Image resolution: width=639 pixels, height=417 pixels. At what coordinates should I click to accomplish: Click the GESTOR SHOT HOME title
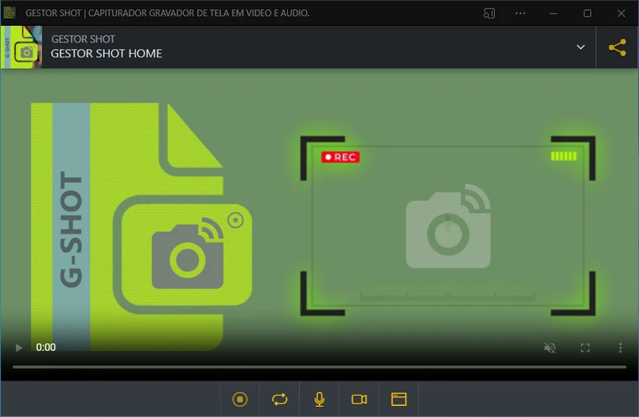[106, 54]
